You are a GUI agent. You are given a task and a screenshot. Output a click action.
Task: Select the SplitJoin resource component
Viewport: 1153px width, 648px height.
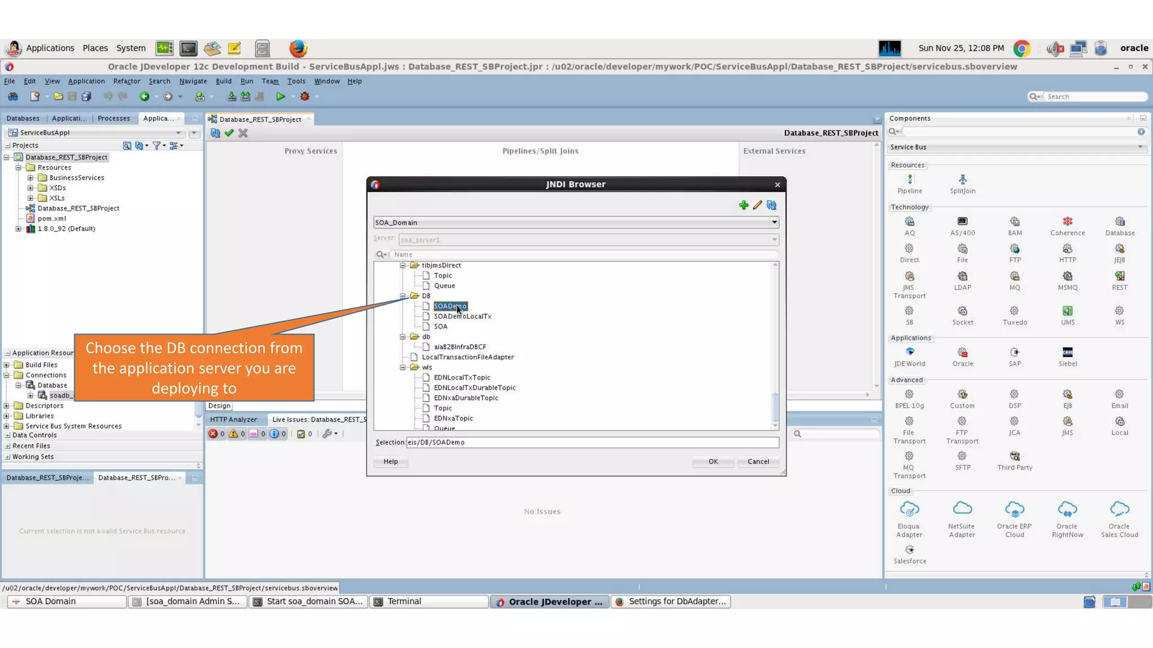tap(962, 184)
